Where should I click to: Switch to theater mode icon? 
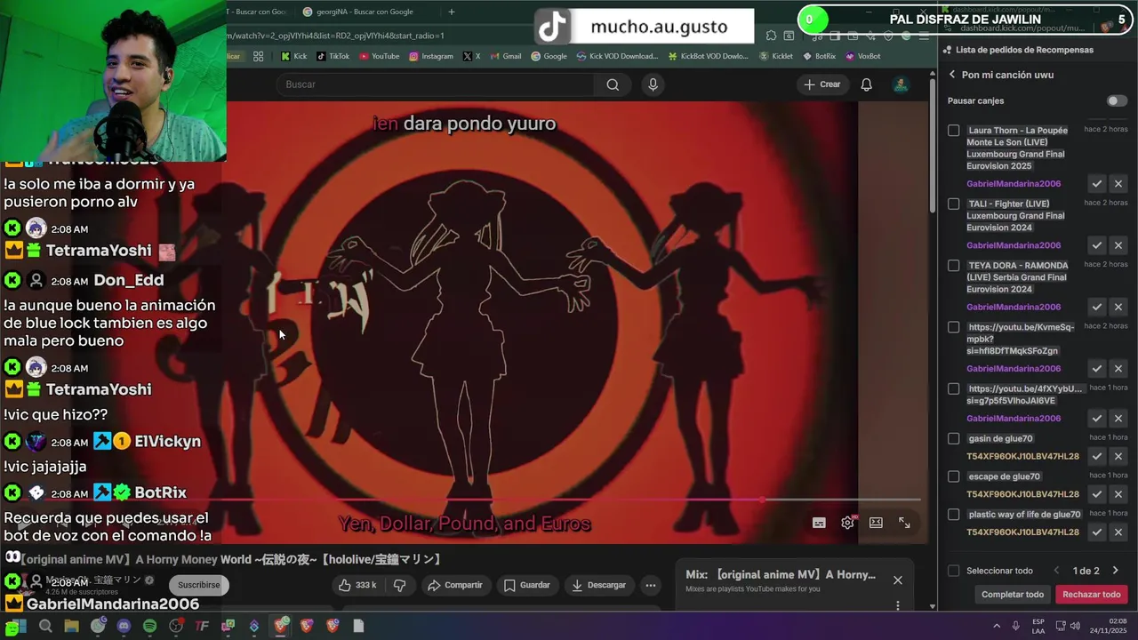click(x=876, y=523)
